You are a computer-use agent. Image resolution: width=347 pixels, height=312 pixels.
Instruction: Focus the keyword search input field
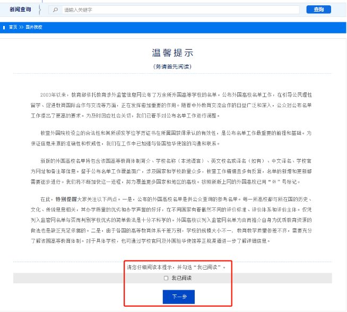180,10
